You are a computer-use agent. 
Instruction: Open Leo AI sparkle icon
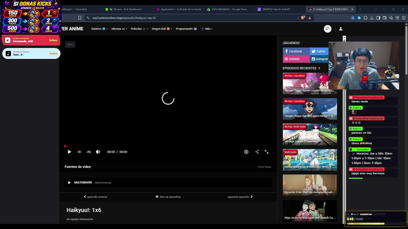click(x=391, y=18)
